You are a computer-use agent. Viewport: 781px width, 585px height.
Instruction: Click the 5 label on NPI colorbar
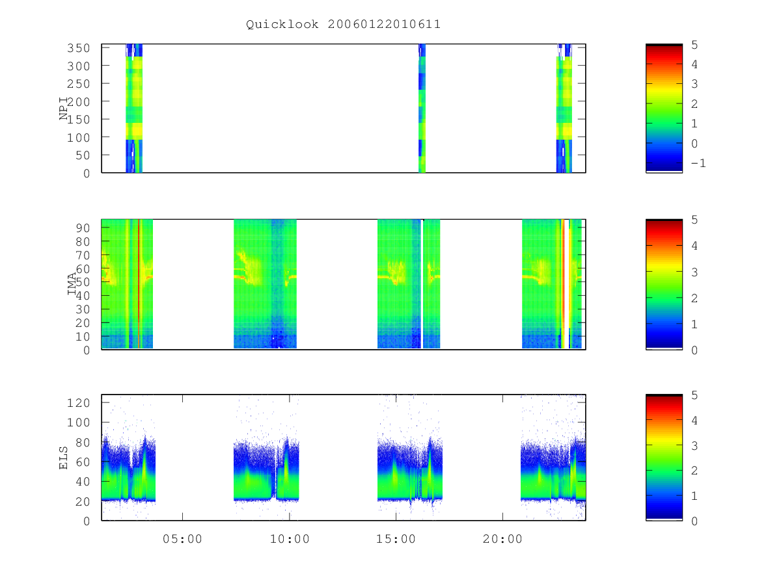pyautogui.click(x=694, y=45)
